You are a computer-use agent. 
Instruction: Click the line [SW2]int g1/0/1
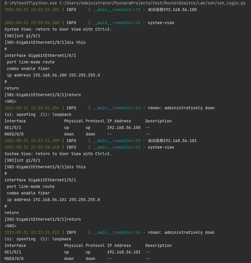[22, 160]
